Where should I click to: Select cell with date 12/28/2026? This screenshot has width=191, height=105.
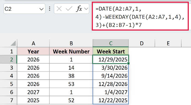coord(111,84)
